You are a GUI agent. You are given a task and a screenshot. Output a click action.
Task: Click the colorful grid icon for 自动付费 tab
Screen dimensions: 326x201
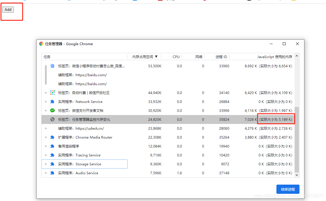[52, 93]
